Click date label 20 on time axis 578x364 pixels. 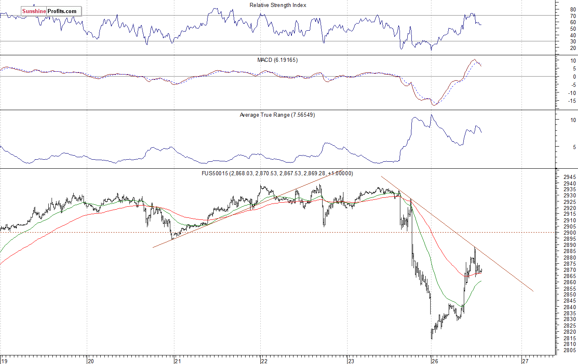91,361
